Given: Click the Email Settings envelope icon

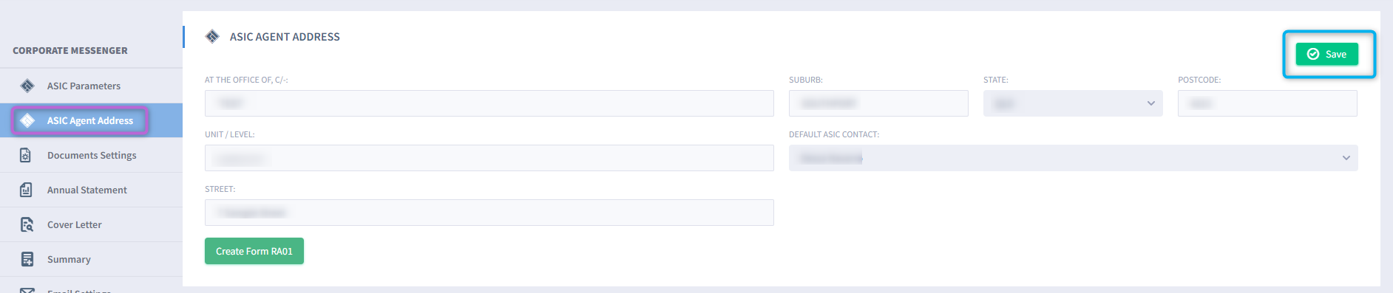Looking at the screenshot, I should tap(27, 290).
